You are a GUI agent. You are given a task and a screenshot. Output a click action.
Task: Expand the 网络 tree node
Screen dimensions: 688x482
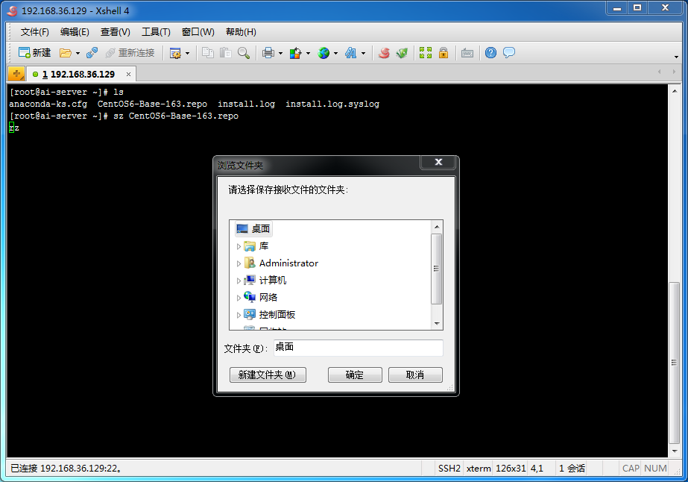pyautogui.click(x=239, y=298)
